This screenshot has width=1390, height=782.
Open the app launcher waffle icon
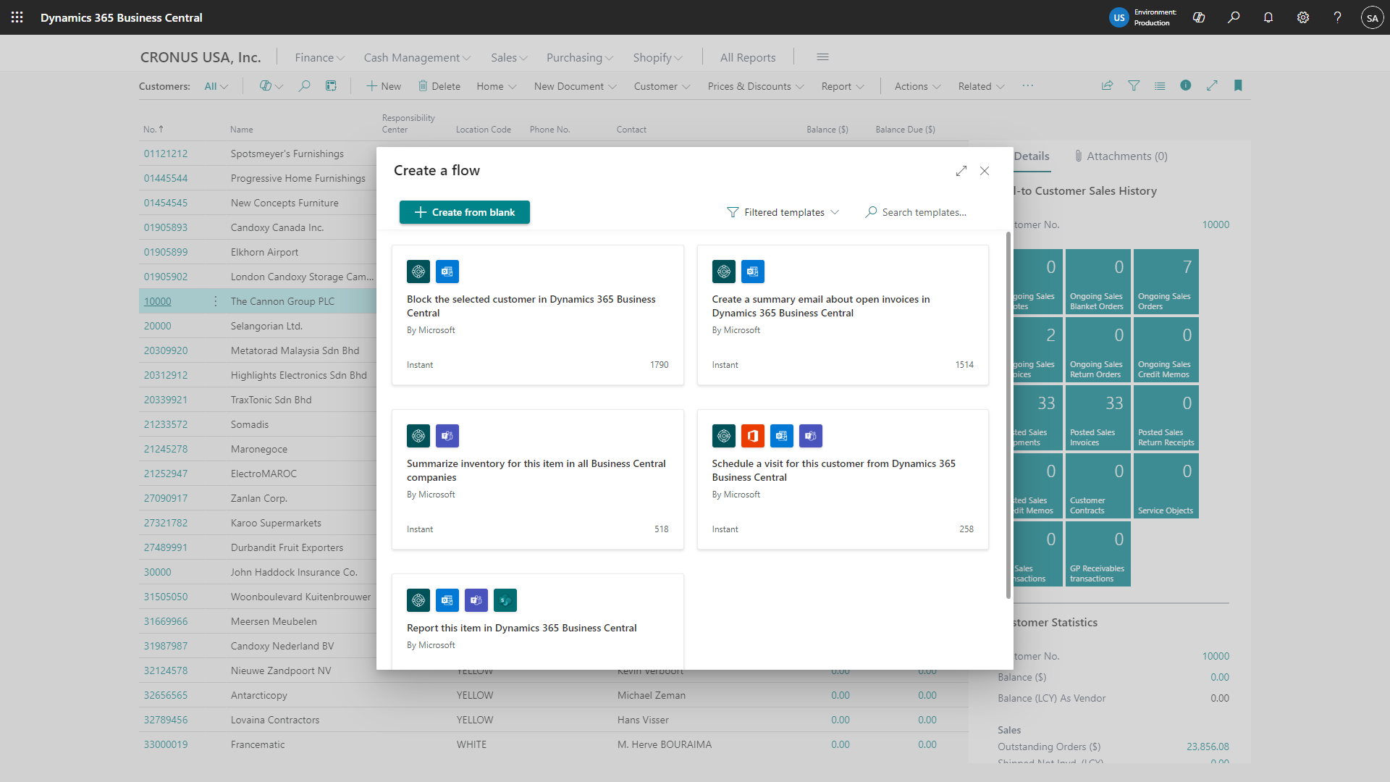click(17, 17)
